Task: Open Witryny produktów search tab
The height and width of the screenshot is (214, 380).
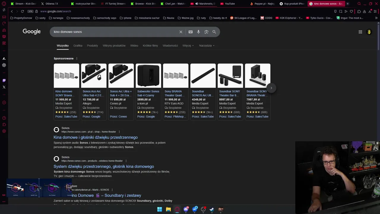Action: tap(114, 45)
